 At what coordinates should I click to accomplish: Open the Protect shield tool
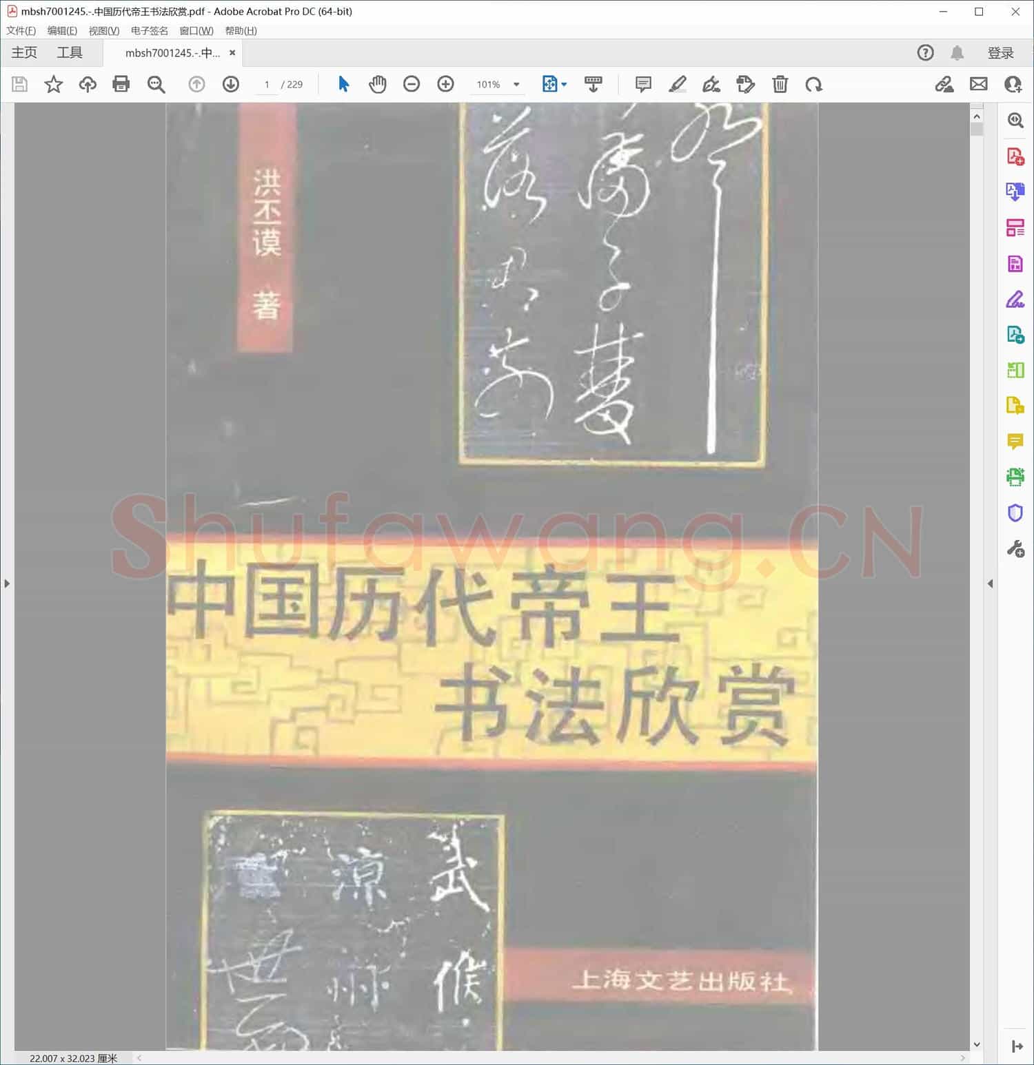(1015, 513)
